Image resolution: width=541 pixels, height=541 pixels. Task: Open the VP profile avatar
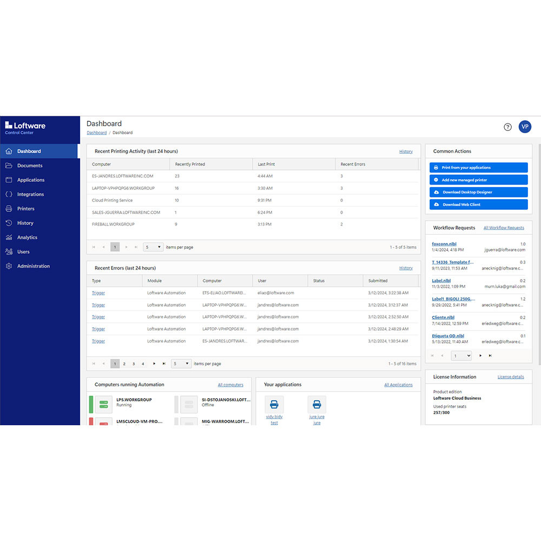pos(525,127)
